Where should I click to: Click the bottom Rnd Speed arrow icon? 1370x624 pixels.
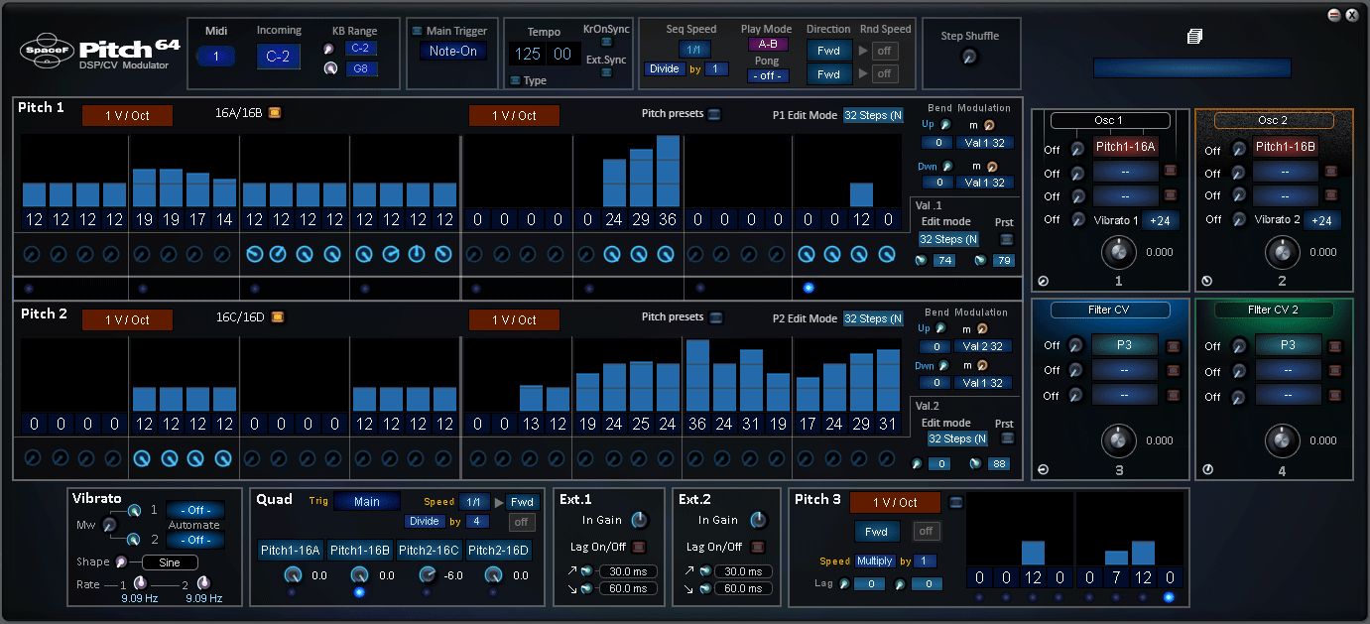click(x=863, y=73)
